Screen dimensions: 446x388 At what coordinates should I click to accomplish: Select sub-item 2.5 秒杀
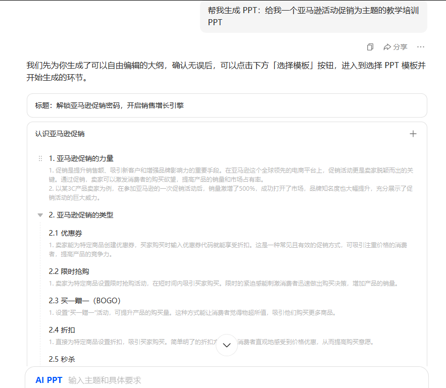point(62,359)
